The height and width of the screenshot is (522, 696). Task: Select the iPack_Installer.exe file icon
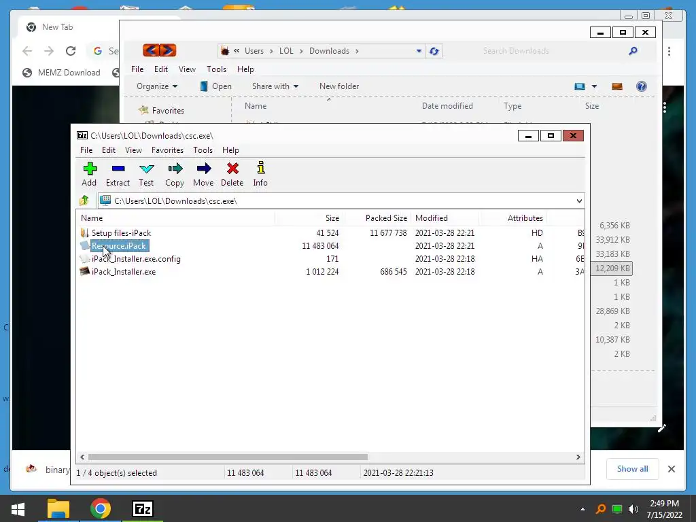pos(84,271)
